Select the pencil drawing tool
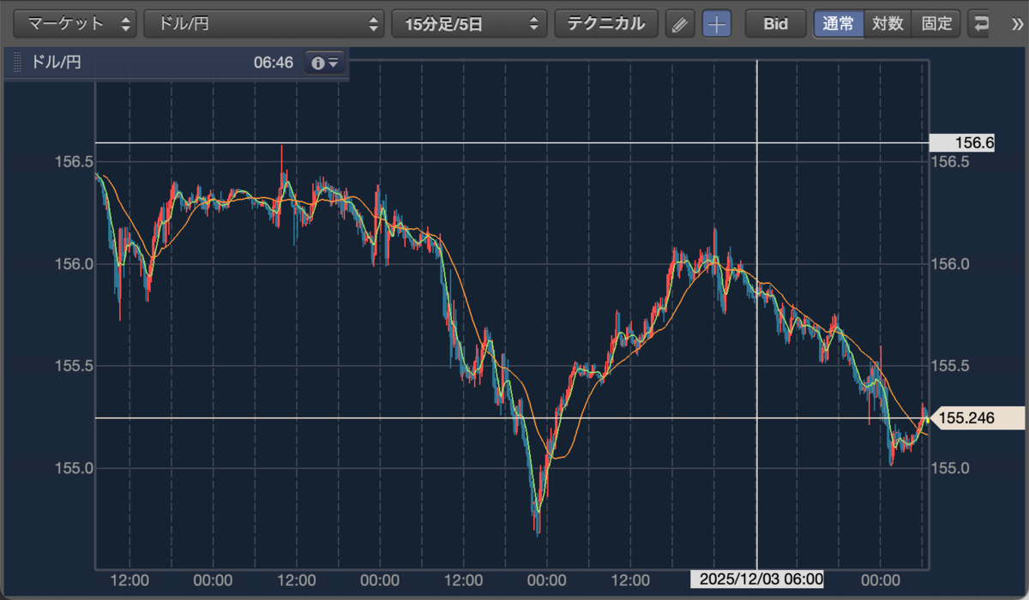Screen dimensions: 1029x600 (x=679, y=24)
